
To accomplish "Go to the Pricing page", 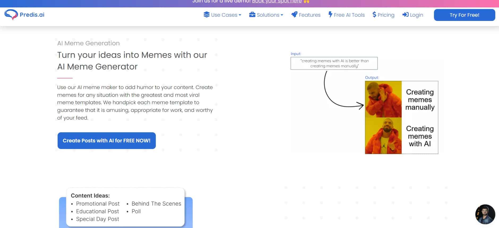I will point(386,15).
